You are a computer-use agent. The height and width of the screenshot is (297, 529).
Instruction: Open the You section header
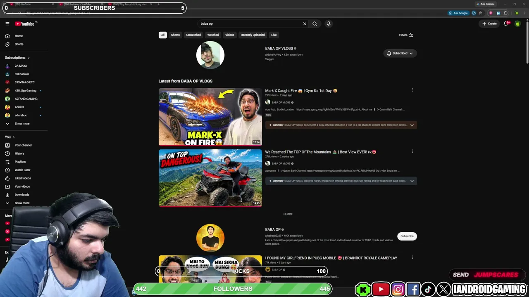coord(10,137)
